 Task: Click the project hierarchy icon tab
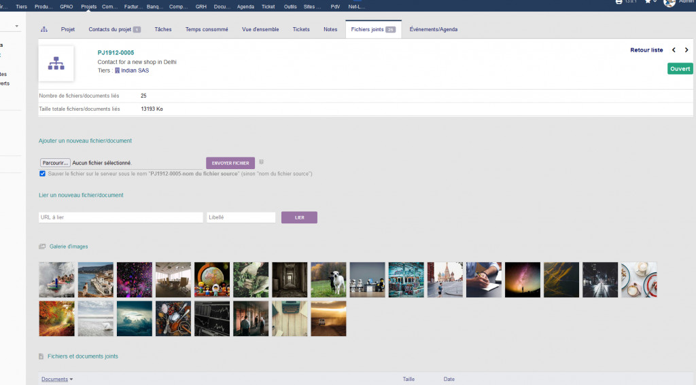point(44,29)
